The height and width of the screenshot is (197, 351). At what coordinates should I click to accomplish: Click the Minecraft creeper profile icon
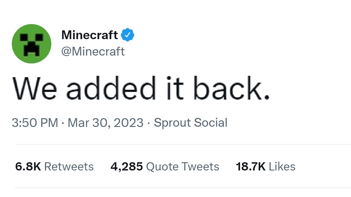[32, 44]
